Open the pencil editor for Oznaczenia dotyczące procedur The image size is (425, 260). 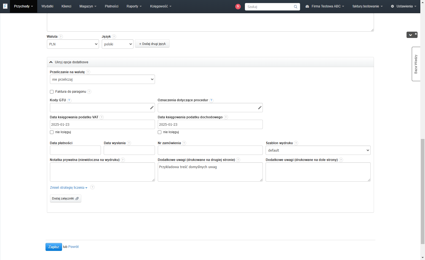click(x=260, y=108)
